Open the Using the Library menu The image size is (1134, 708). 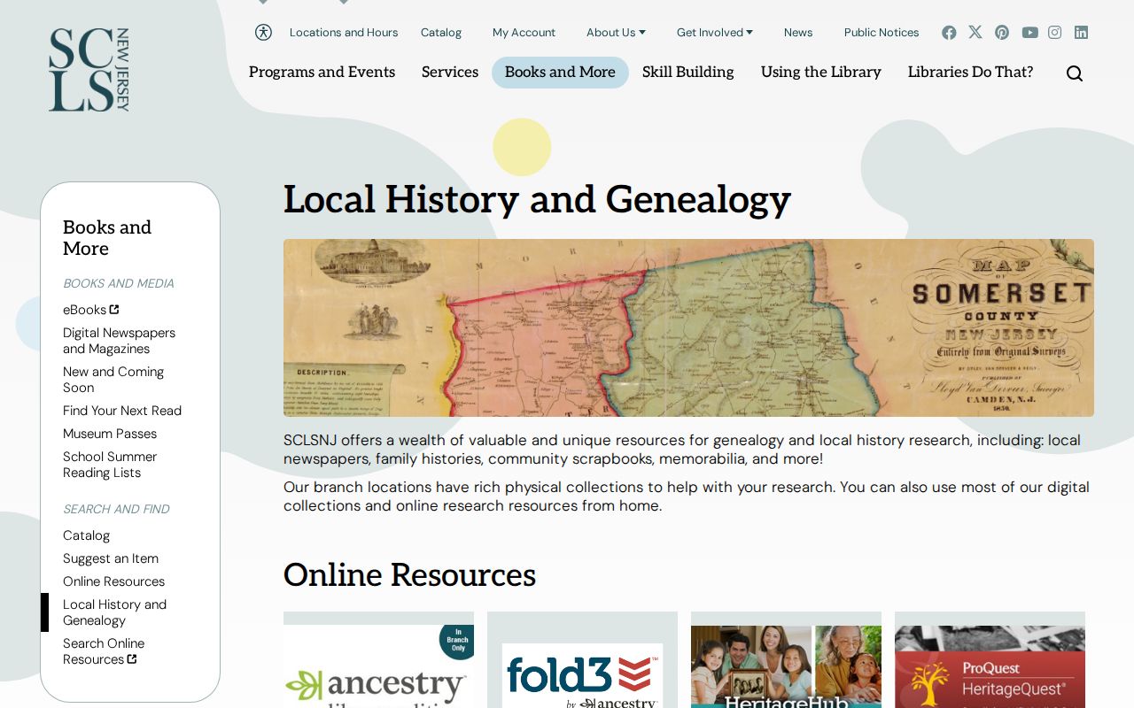pos(821,73)
